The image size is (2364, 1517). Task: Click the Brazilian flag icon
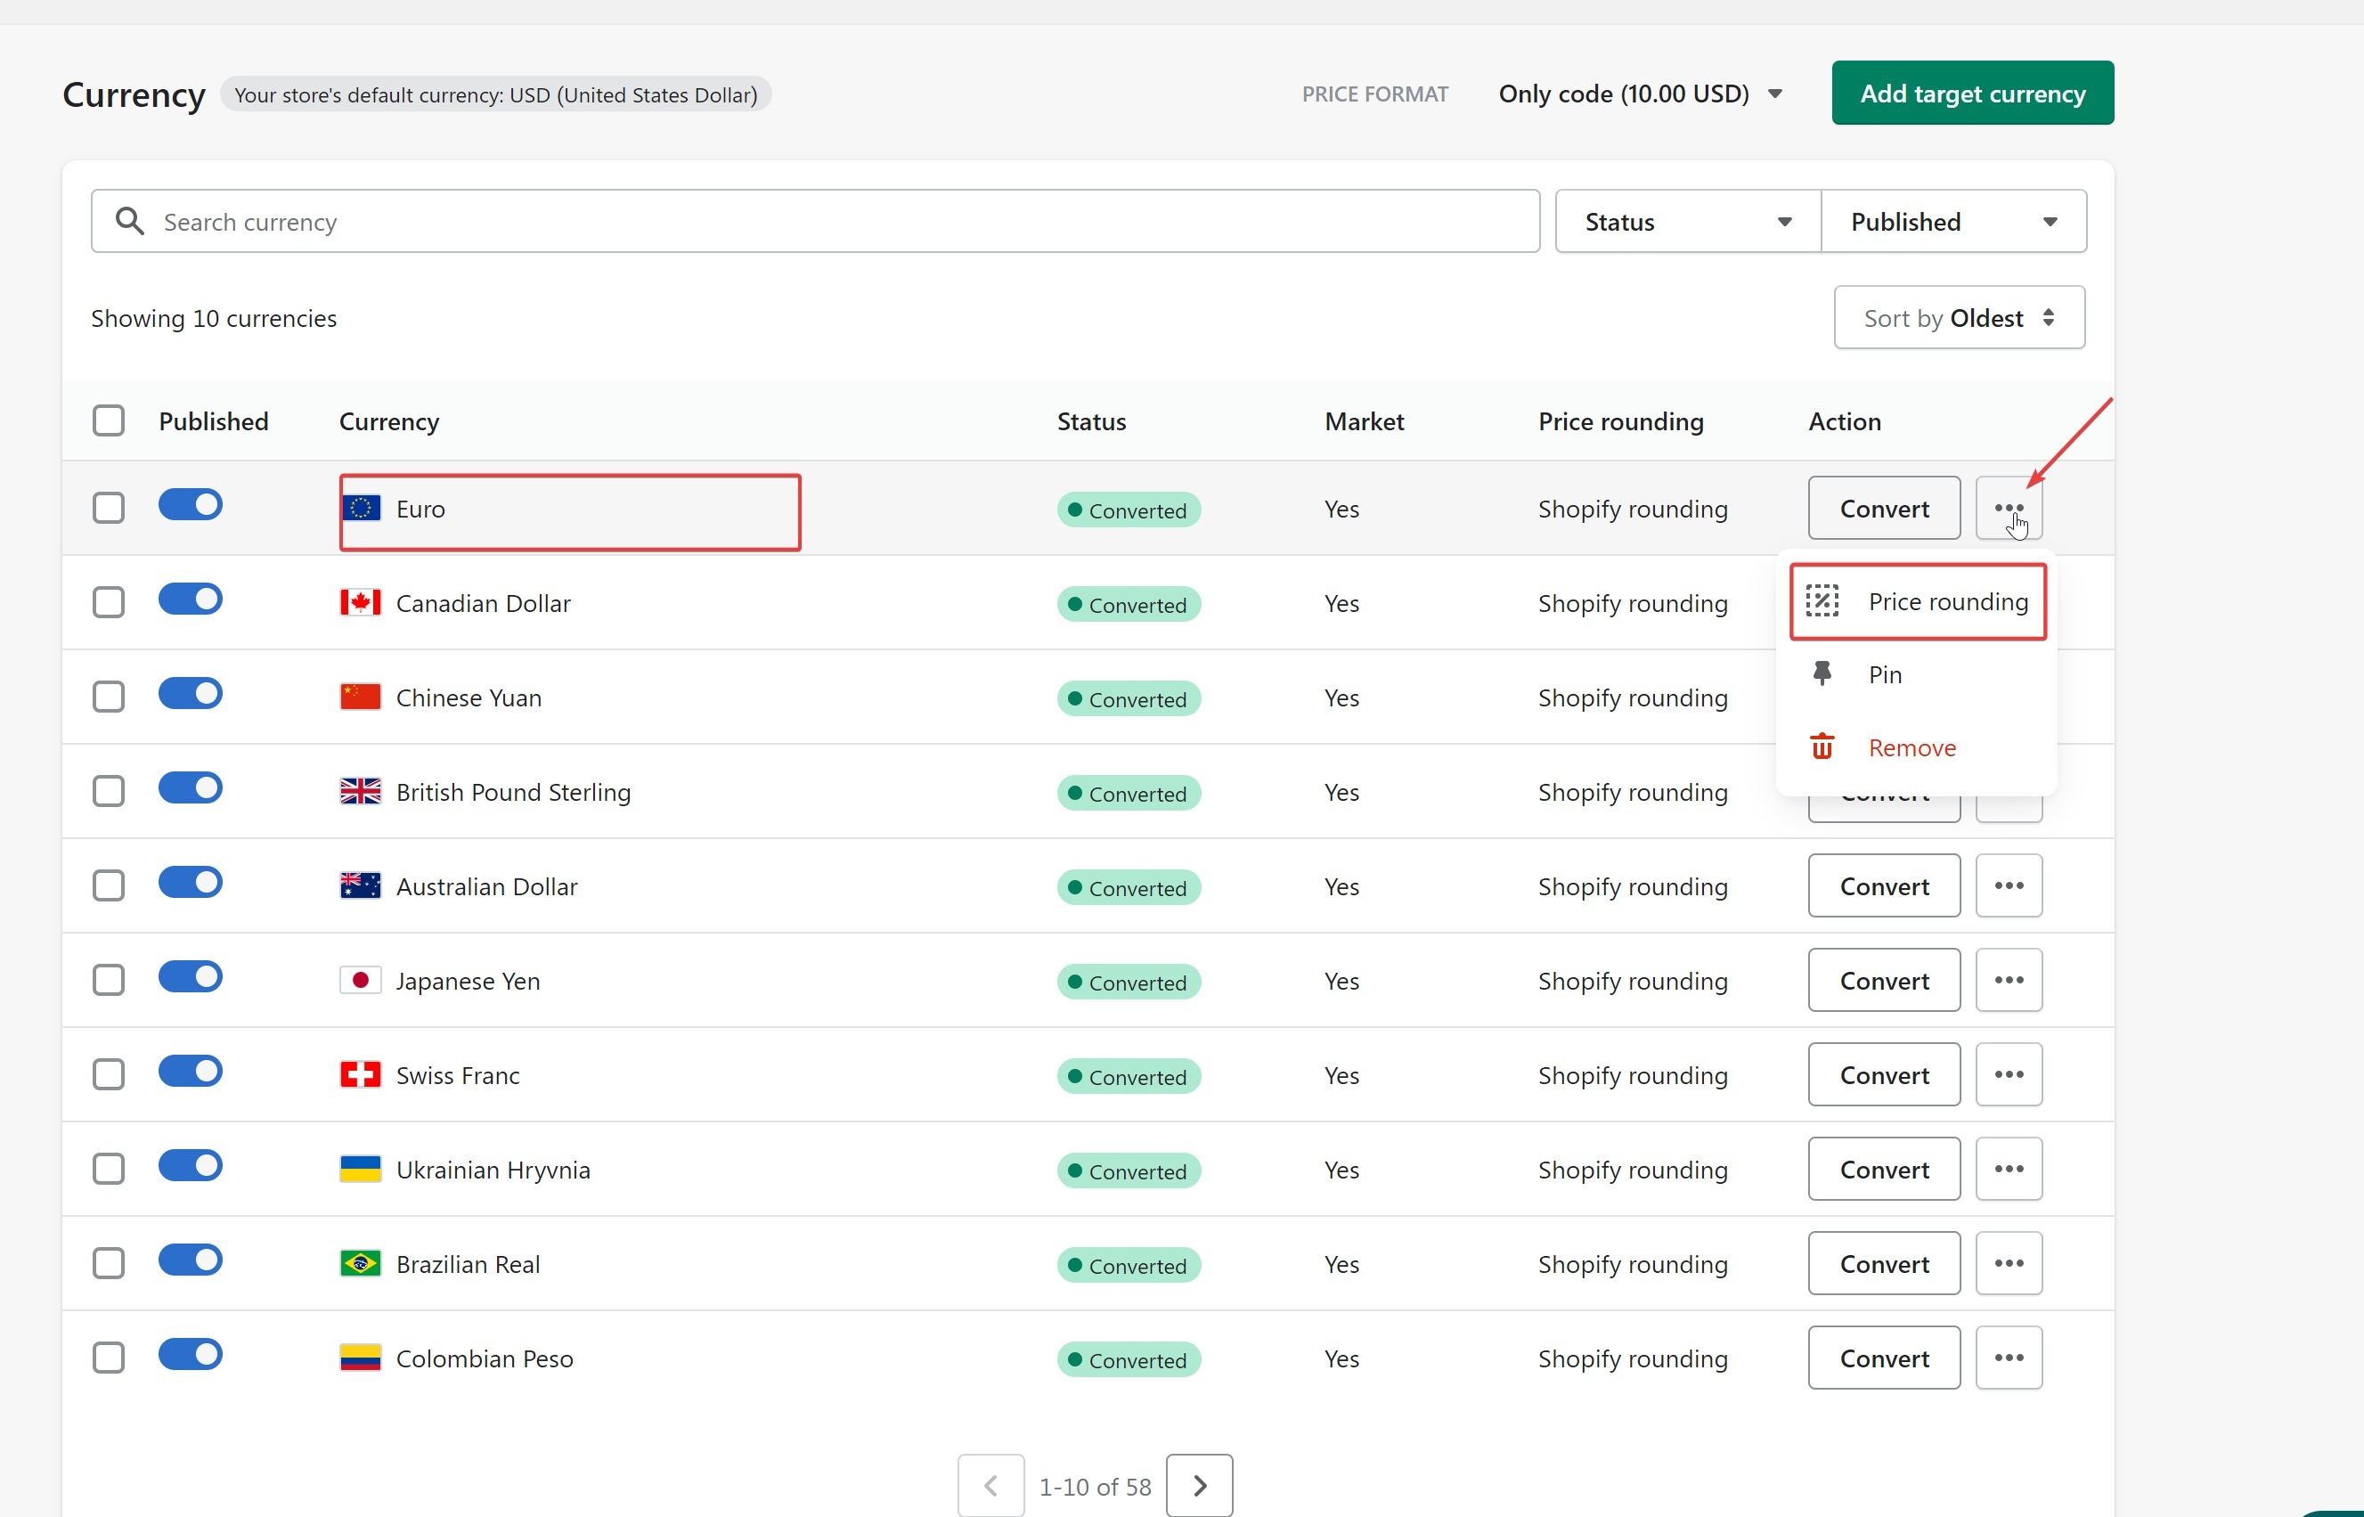coord(361,1264)
